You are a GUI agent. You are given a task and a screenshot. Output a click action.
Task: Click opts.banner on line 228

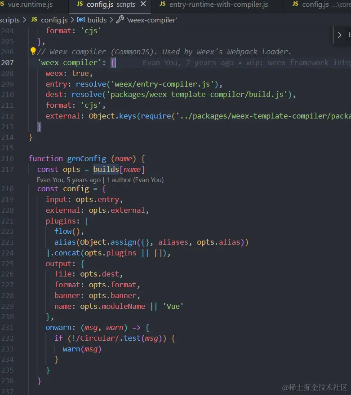coord(112,295)
